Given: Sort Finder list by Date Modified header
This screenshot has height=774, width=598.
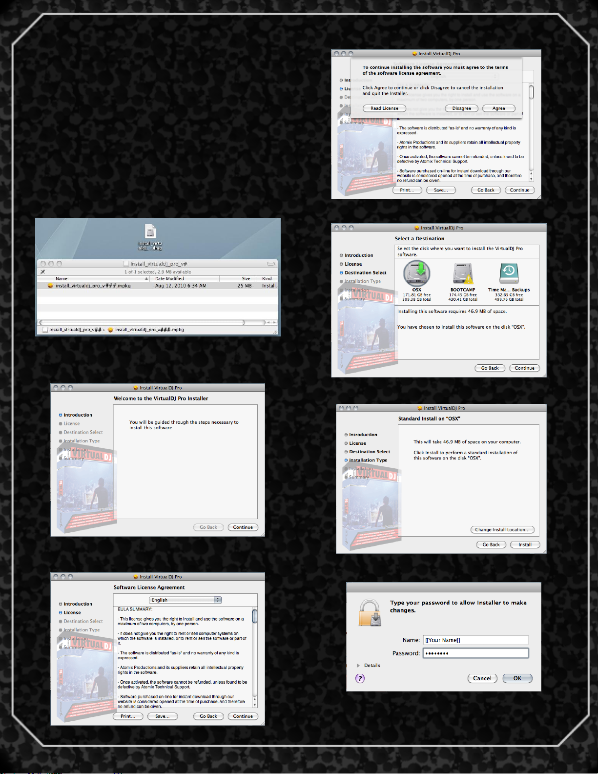Looking at the screenshot, I should pos(185,279).
